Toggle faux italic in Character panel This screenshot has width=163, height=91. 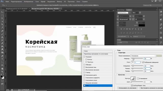click(x=124, y=29)
